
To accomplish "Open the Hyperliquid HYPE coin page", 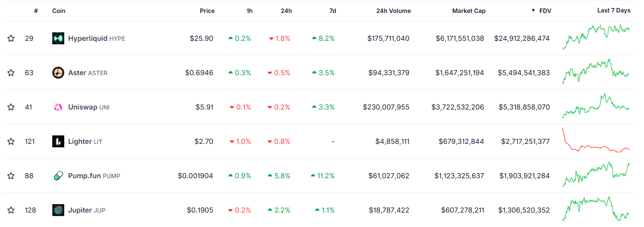I will click(x=96, y=38).
